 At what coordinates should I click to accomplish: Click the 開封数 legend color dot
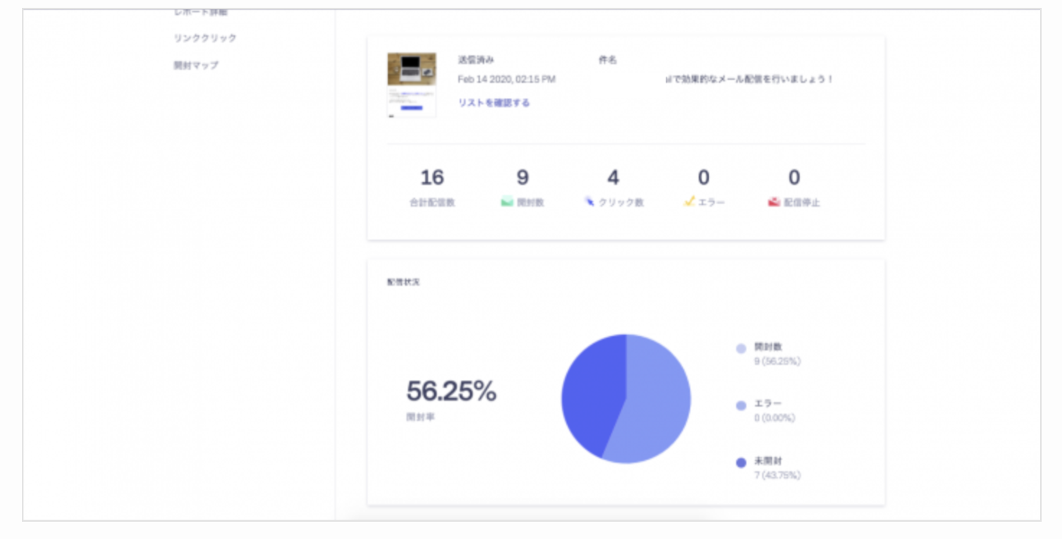(x=741, y=349)
